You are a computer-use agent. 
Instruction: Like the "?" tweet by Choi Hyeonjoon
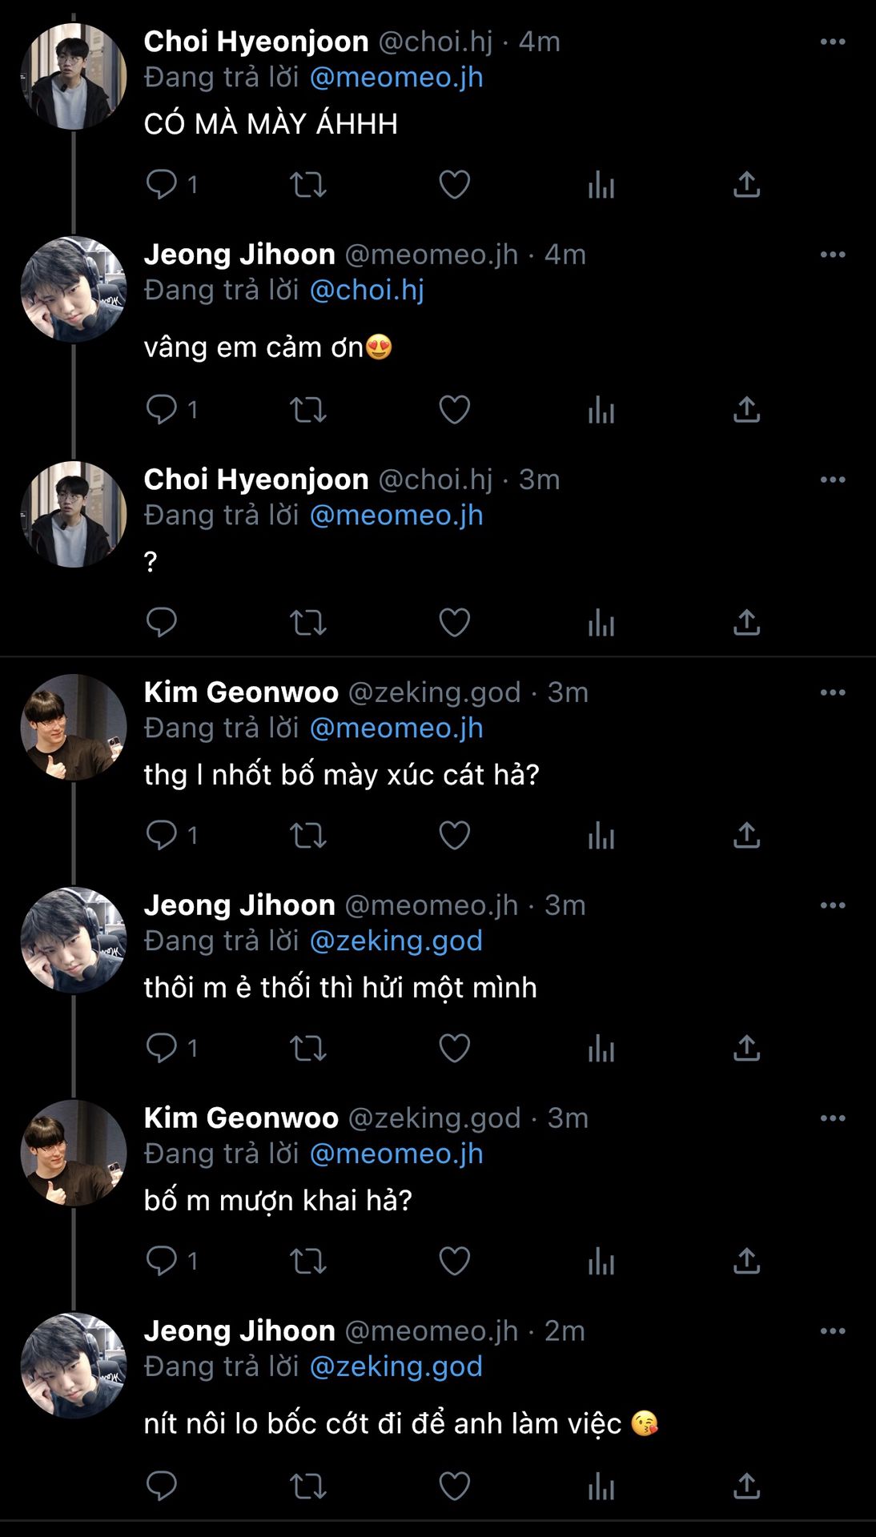point(454,623)
